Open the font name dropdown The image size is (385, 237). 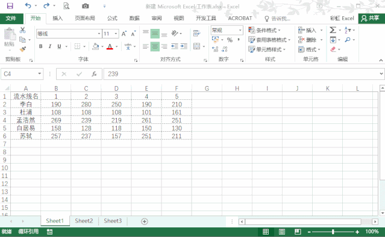point(99,34)
